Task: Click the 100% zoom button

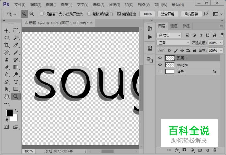Action: [147, 14]
